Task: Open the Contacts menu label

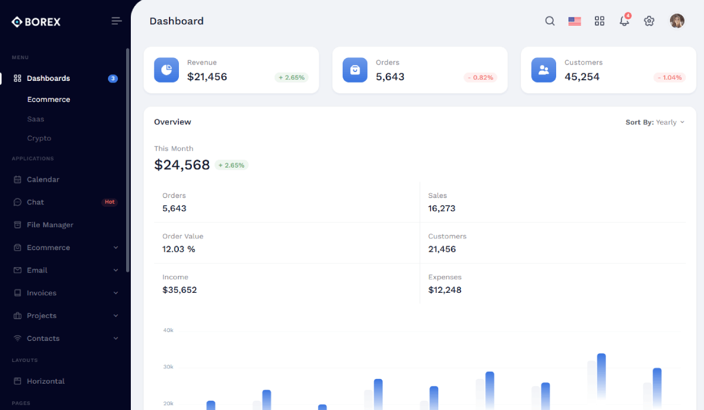Action: [43, 339]
